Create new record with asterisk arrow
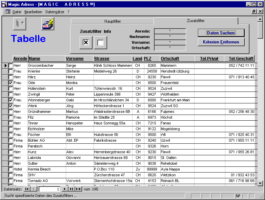The height and width of the screenshot is (200, 265). coord(78,189)
